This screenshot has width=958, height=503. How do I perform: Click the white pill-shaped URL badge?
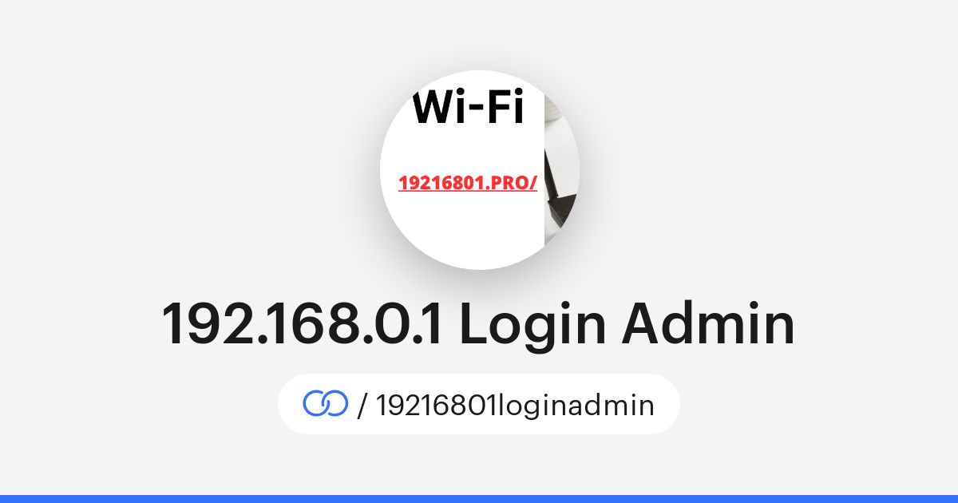click(x=479, y=404)
